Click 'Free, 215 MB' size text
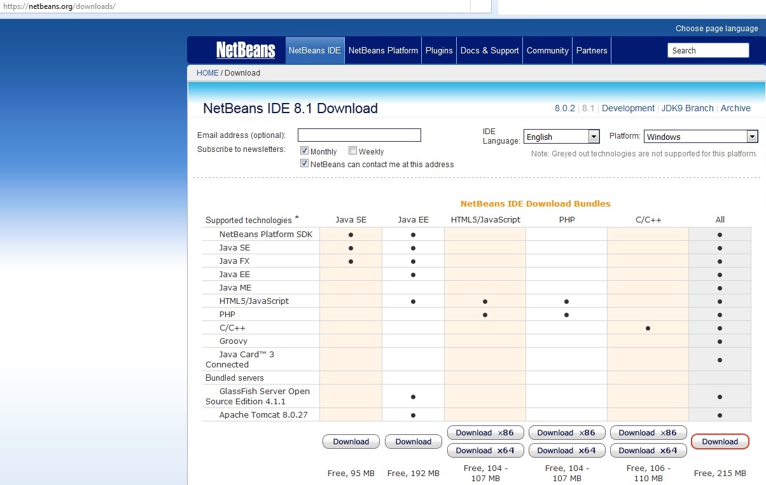This screenshot has height=485, width=766. [x=720, y=474]
